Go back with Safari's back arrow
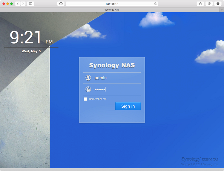Viewport: 224px width, 171px height. coord(18,4)
